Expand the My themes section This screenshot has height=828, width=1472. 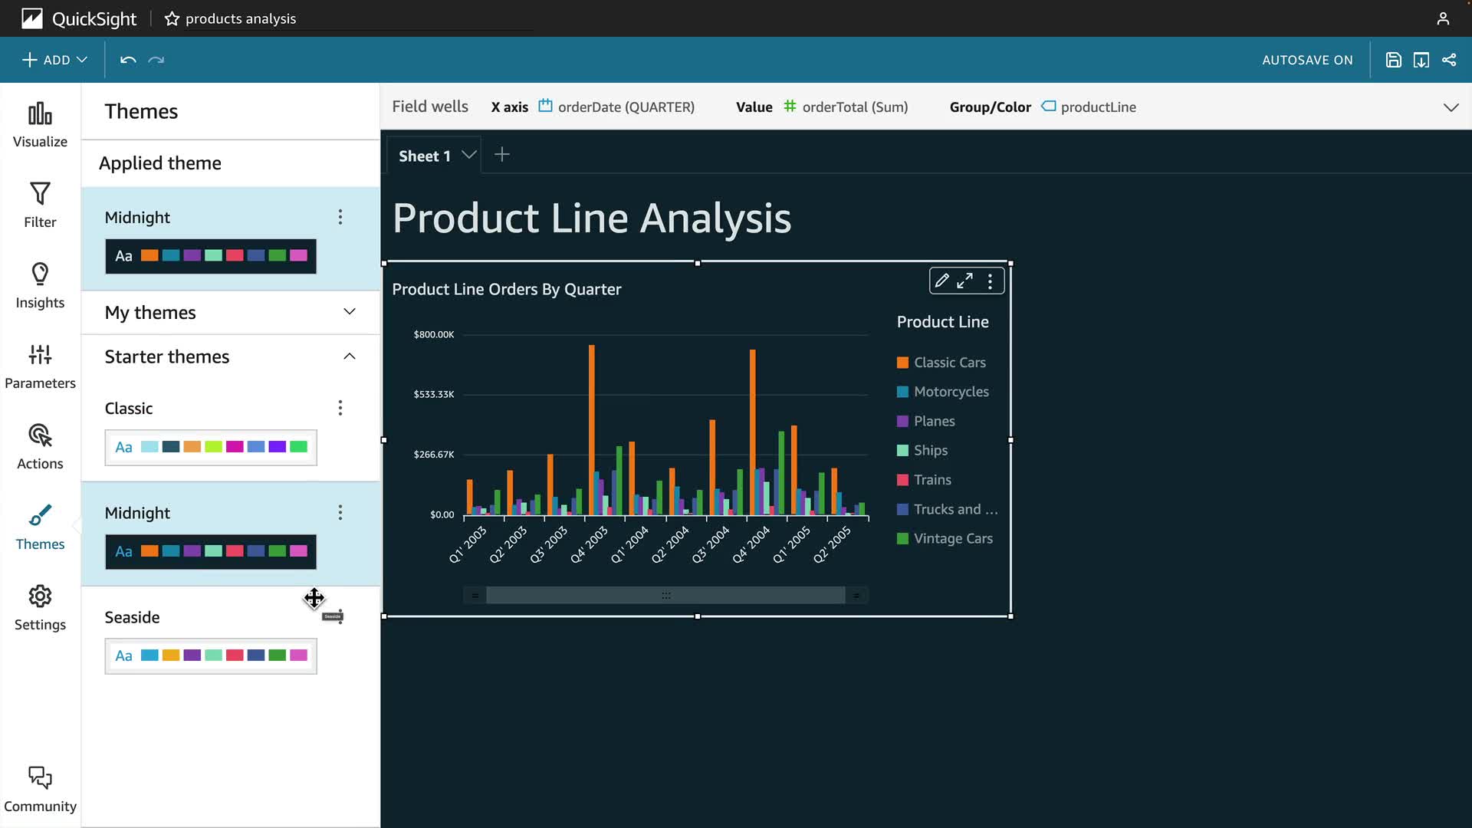(x=350, y=312)
